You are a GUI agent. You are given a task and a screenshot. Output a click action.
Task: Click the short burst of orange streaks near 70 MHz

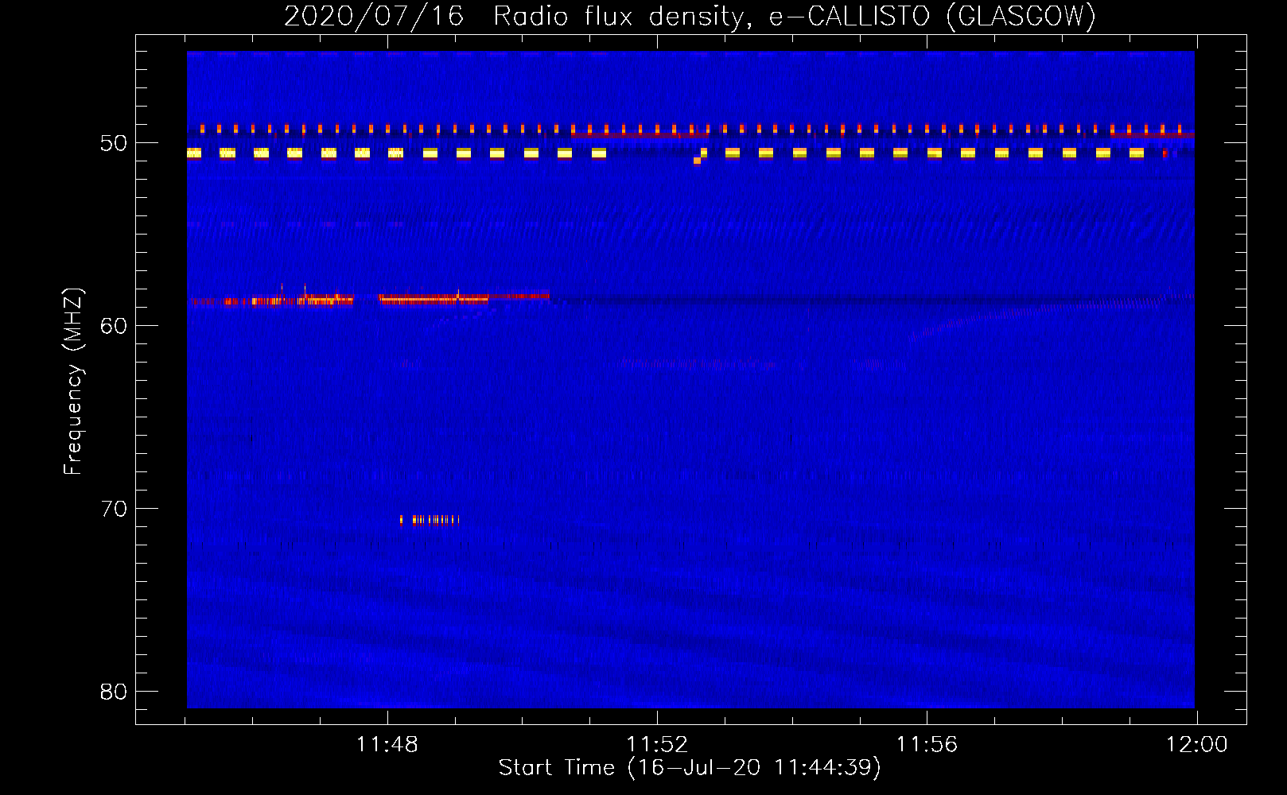[x=430, y=520]
